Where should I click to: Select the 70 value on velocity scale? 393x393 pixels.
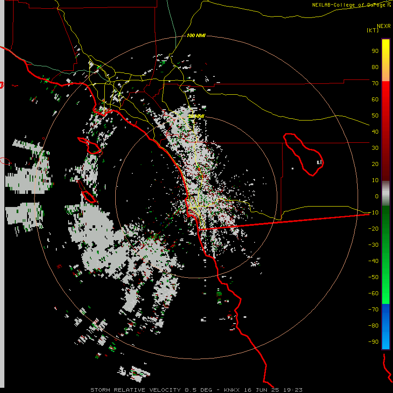[375, 83]
